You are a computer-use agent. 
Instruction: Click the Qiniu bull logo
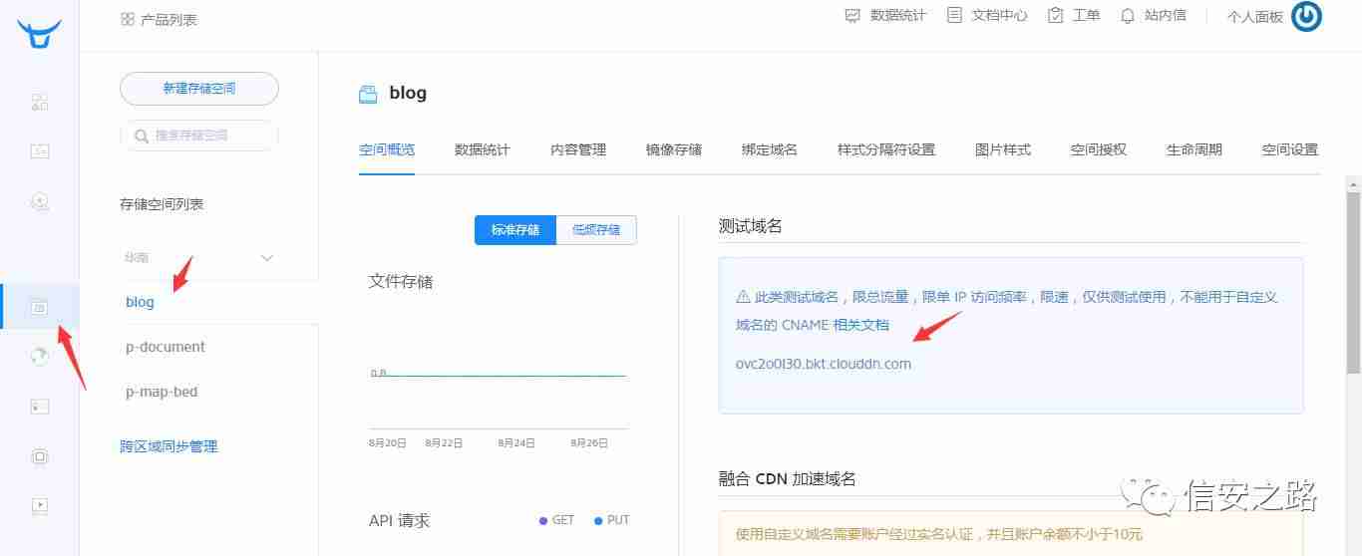39,33
